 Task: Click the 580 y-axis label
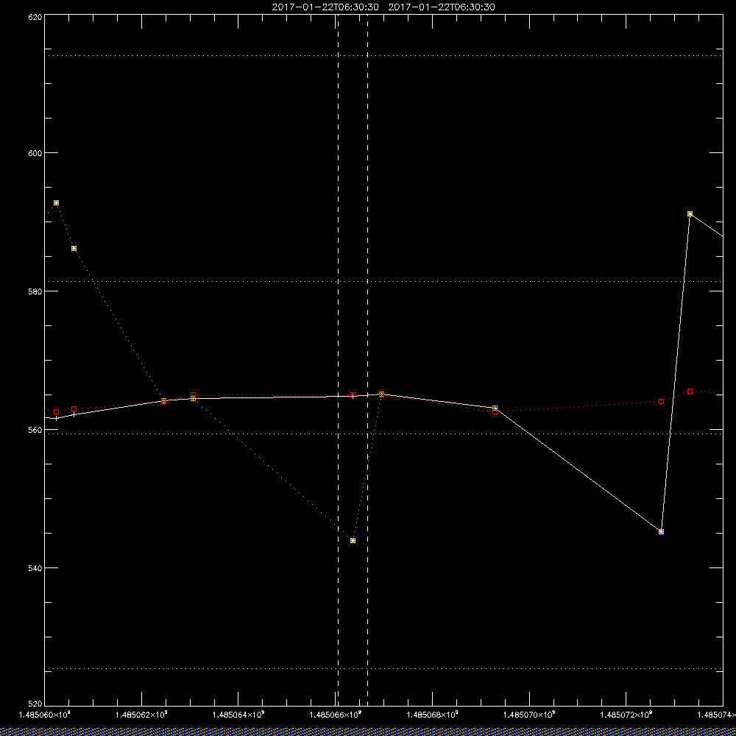35,291
